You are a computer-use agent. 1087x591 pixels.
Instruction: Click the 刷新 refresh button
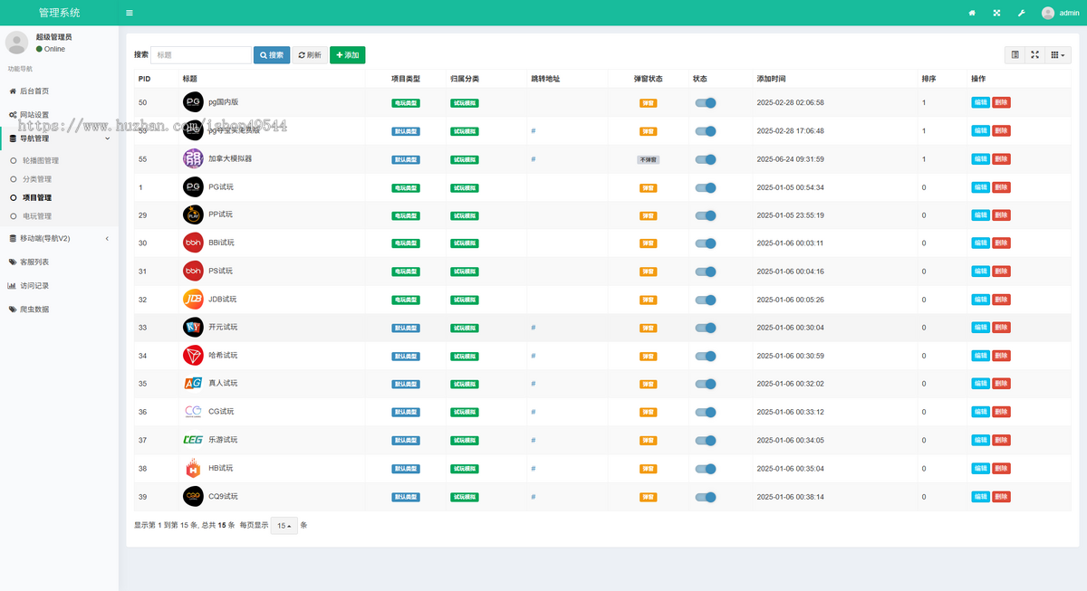(310, 55)
